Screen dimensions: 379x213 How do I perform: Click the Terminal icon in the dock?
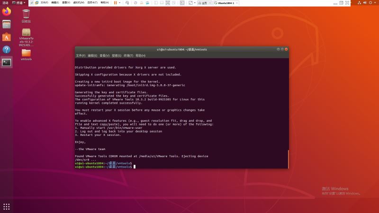7,62
